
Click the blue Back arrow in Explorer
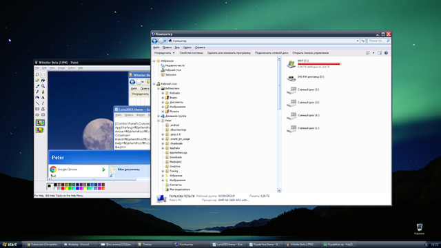(x=154, y=41)
